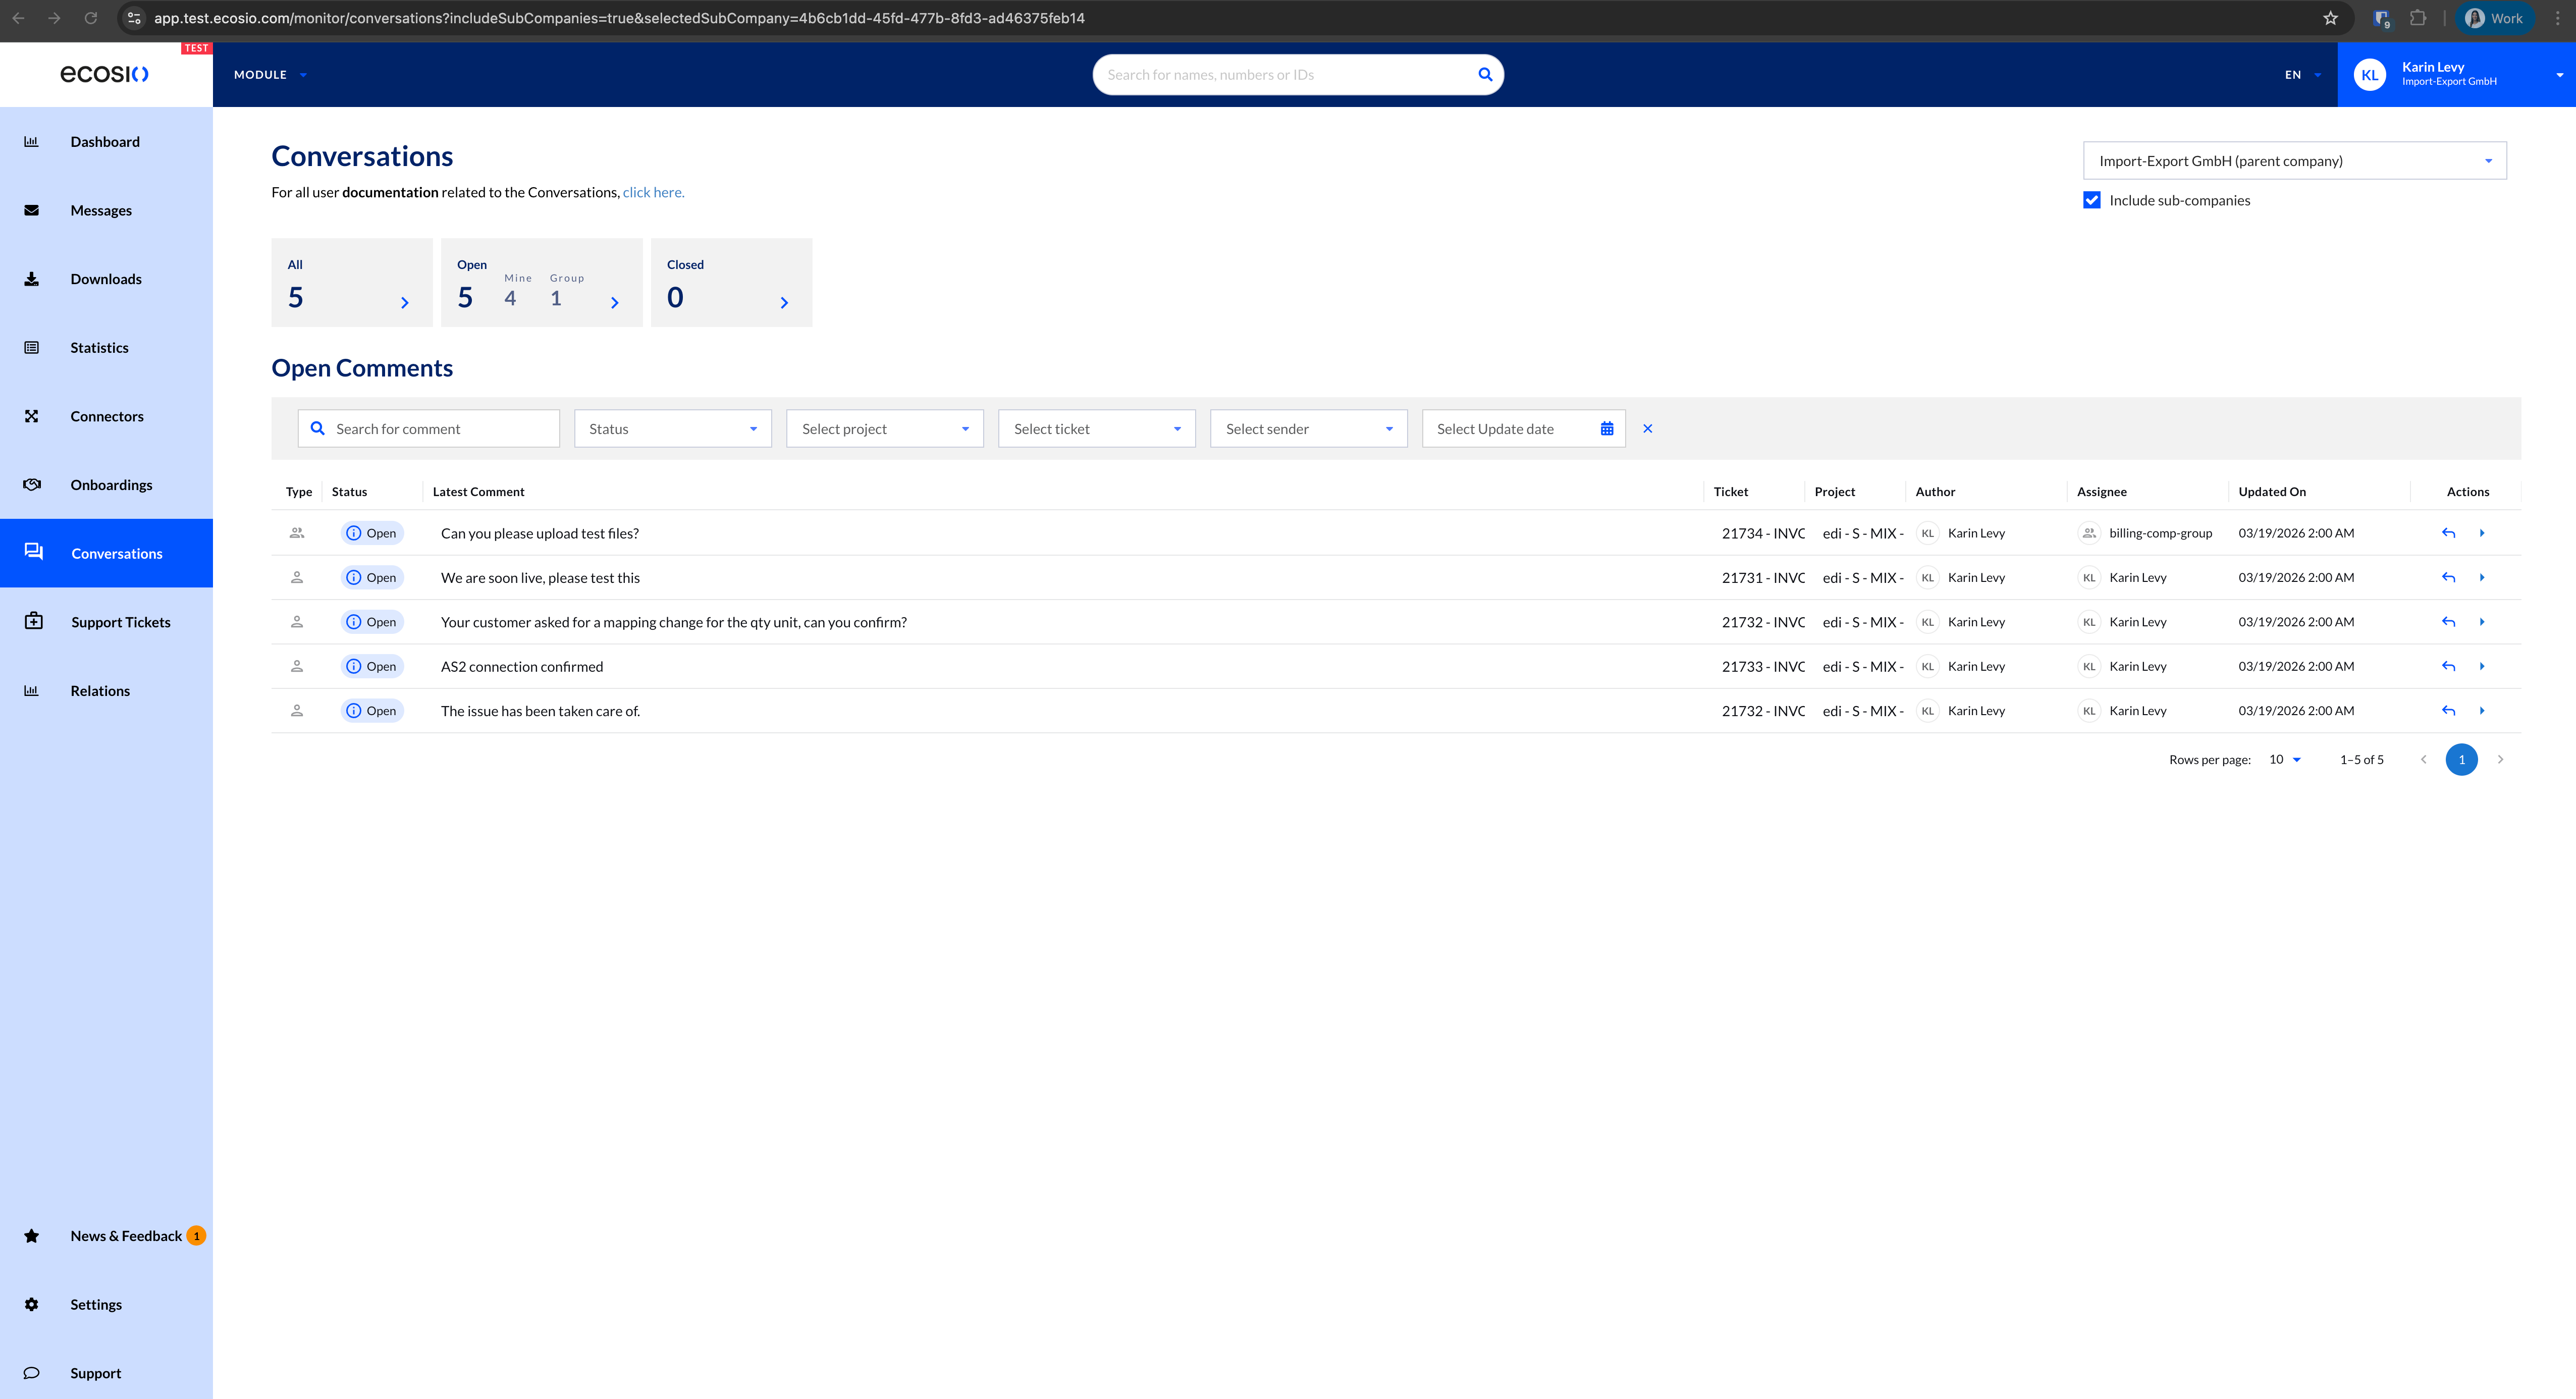Follow the 'click here.' documentation link
The width and height of the screenshot is (2576, 1399).
(653, 192)
